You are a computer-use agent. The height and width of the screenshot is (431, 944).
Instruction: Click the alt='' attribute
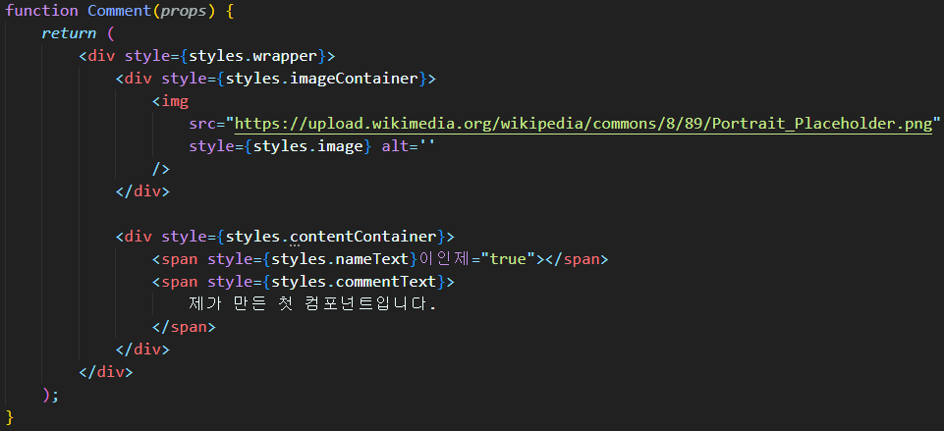(409, 147)
